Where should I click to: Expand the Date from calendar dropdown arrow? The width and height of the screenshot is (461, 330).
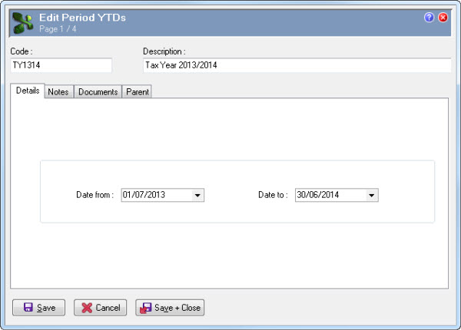(197, 195)
